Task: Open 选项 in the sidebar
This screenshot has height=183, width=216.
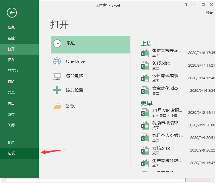Action: point(11,153)
